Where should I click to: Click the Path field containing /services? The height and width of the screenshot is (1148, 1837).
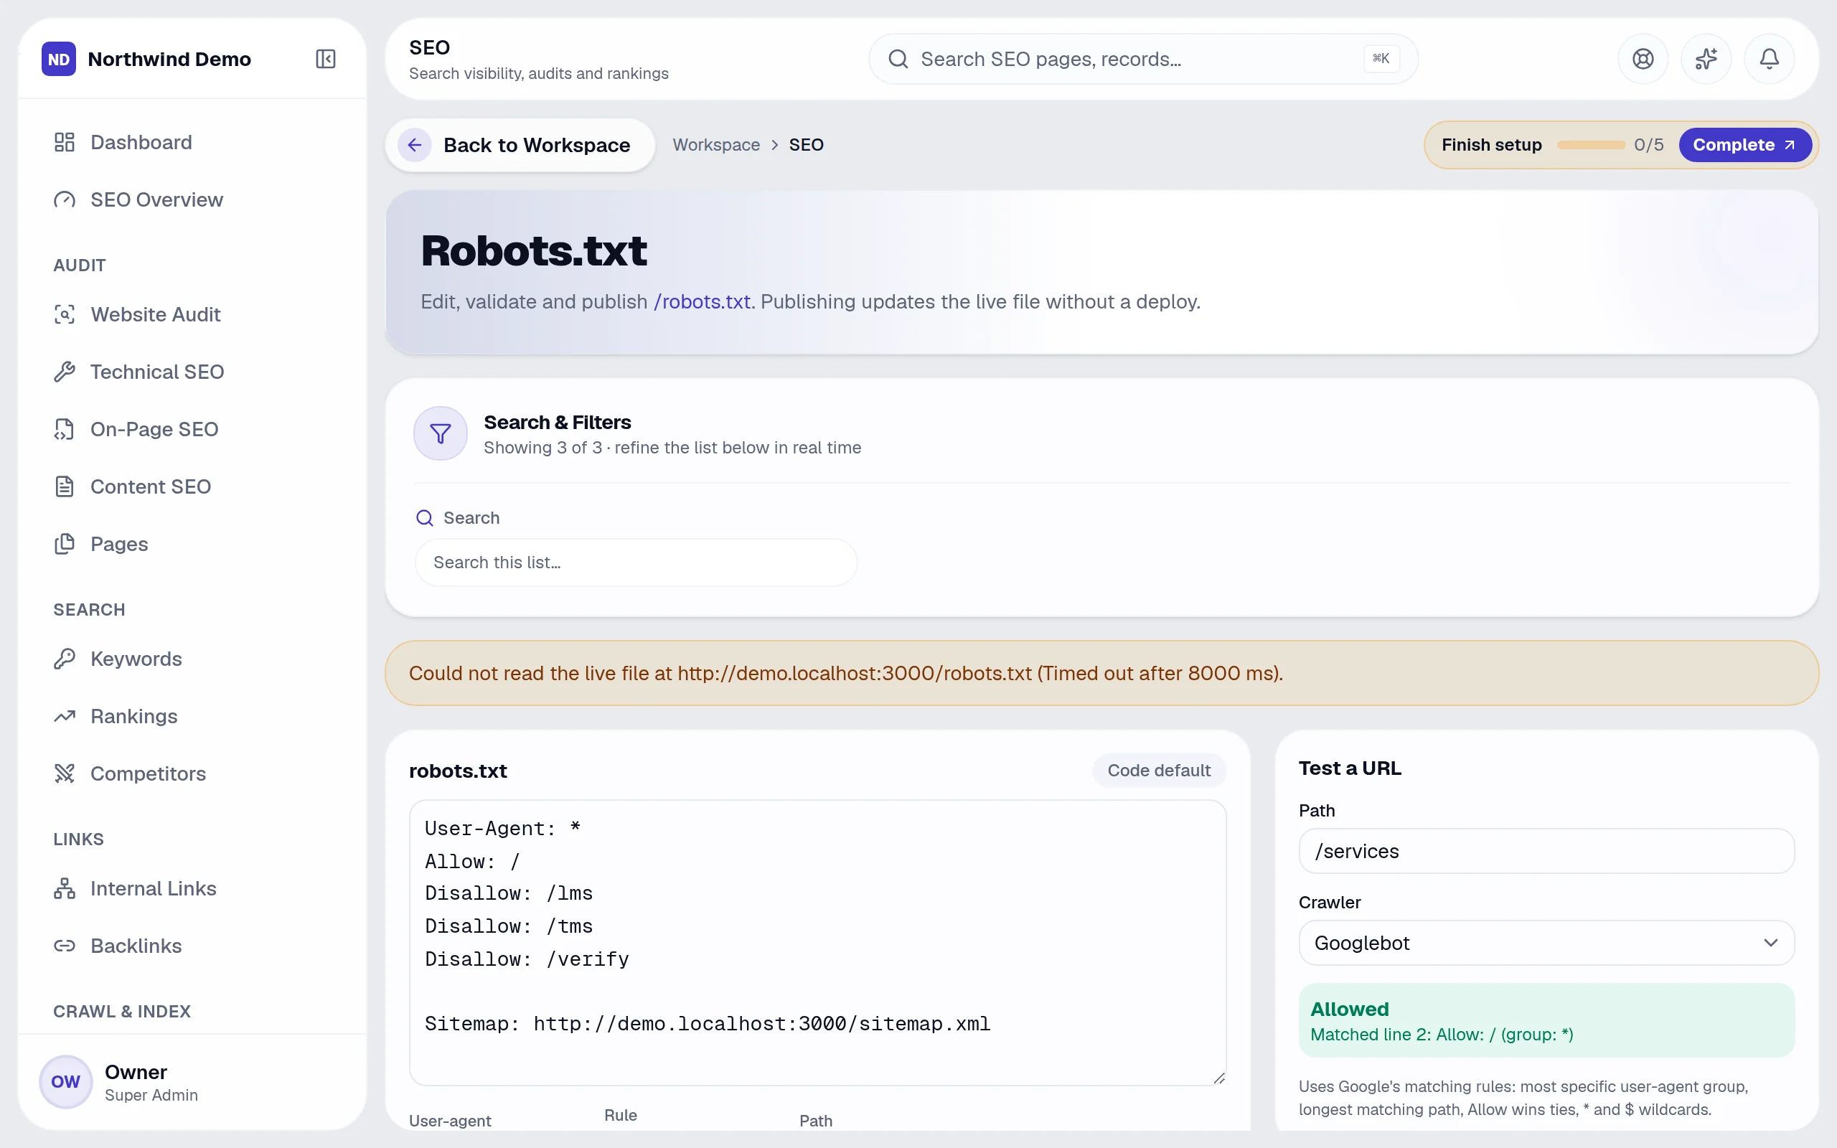(x=1546, y=851)
